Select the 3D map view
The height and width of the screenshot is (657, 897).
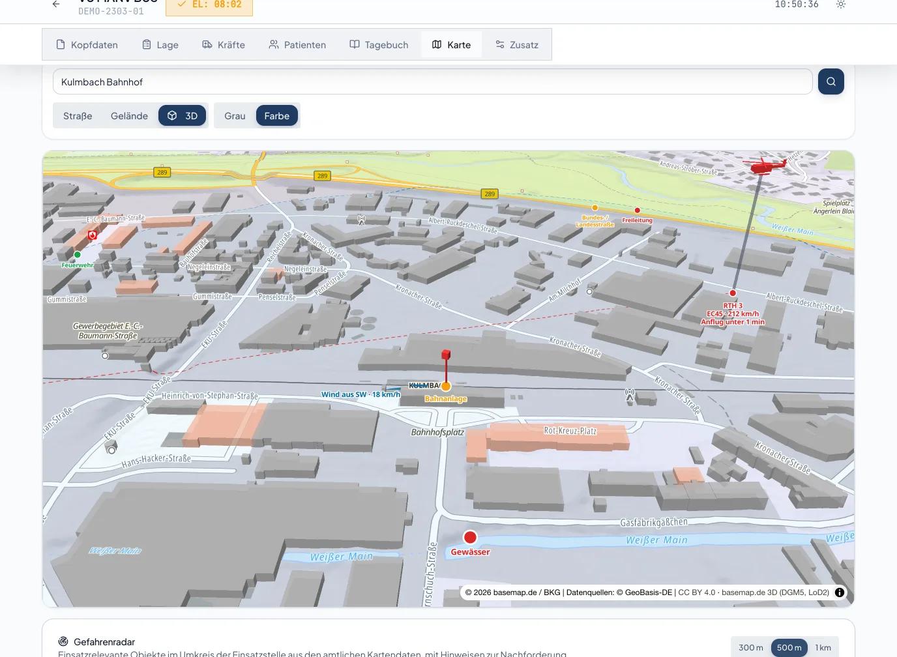[x=183, y=116]
